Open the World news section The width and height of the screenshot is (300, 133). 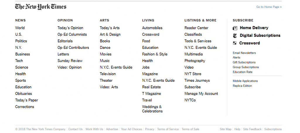tap(20, 28)
